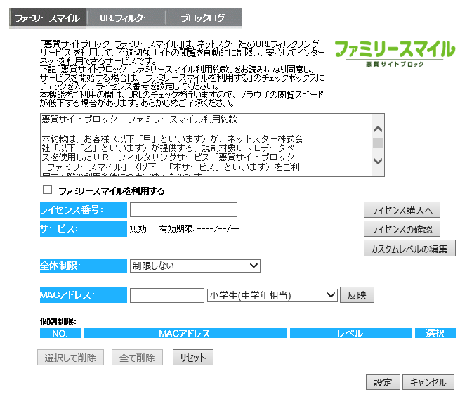Image resolution: width=460 pixels, height=397 pixels.
Task: Open the ブロックログ tab
Action: (x=203, y=18)
